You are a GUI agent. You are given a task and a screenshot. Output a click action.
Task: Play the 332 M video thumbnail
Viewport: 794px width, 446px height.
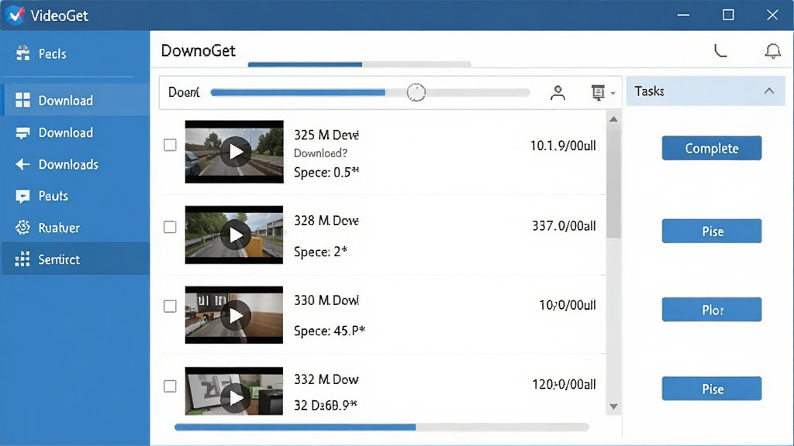pyautogui.click(x=234, y=391)
